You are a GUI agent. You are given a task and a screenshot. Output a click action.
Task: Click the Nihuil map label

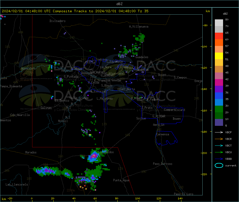63,121
